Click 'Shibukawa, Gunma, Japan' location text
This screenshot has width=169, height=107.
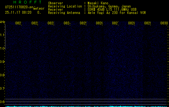[109, 6]
